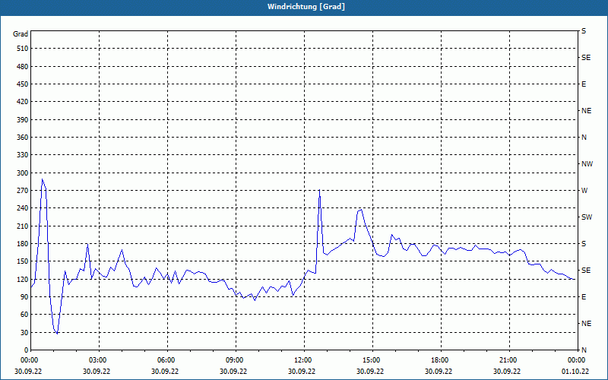Click the 18:00 time label on the x-axis

[439, 360]
